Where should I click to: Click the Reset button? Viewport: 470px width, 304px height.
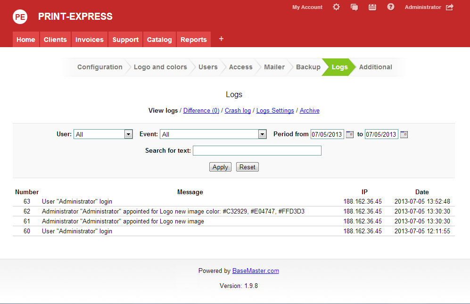coord(247,167)
